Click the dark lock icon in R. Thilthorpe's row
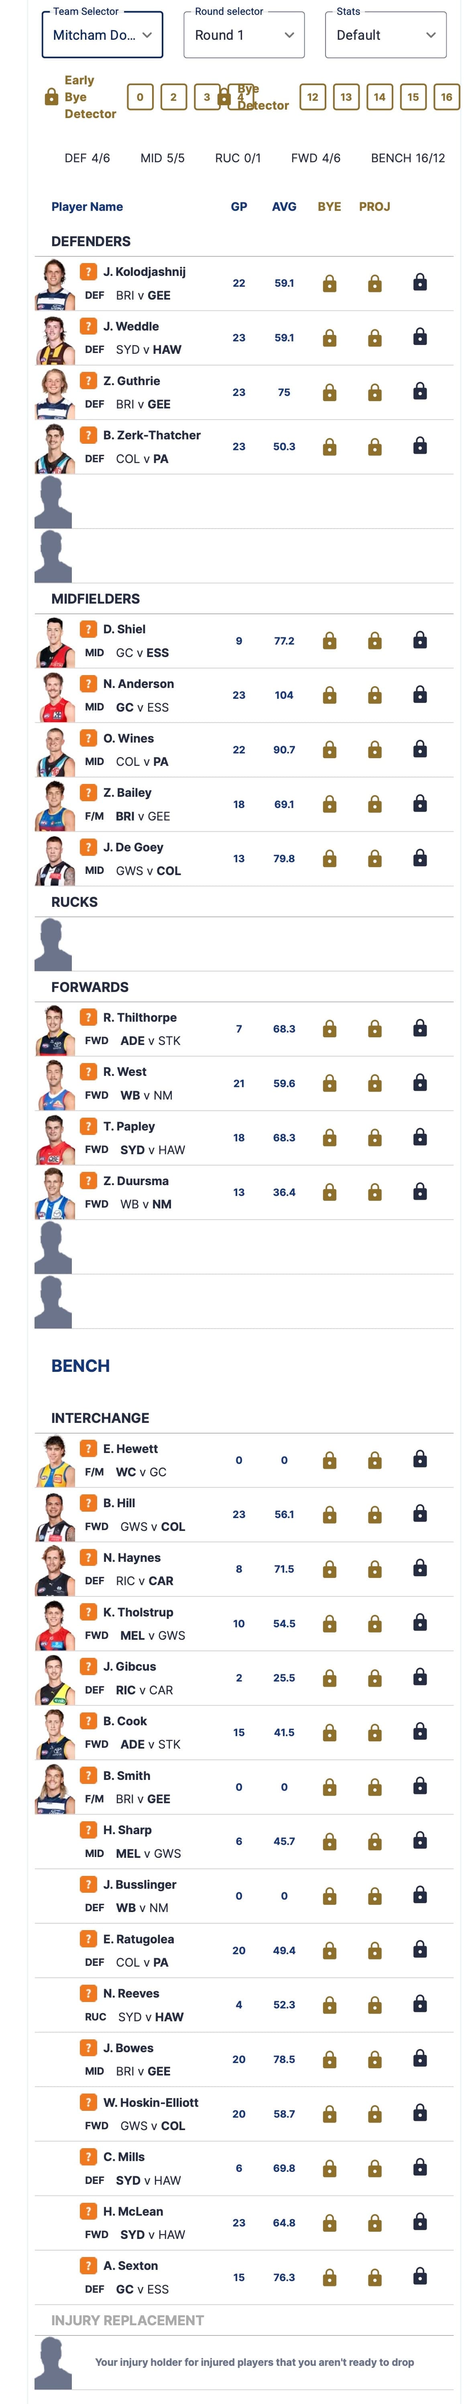The width and height of the screenshot is (472, 2404). click(420, 1029)
